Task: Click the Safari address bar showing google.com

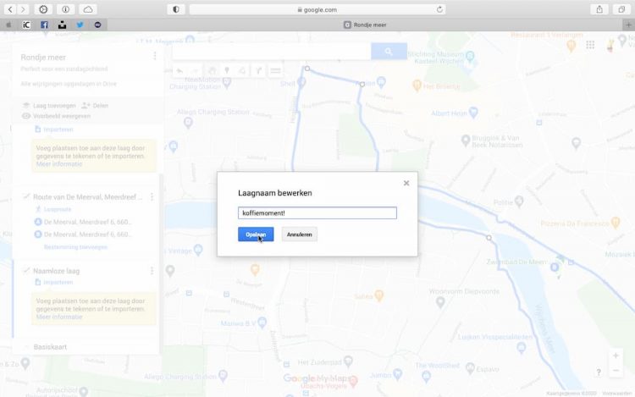Action: point(317,9)
